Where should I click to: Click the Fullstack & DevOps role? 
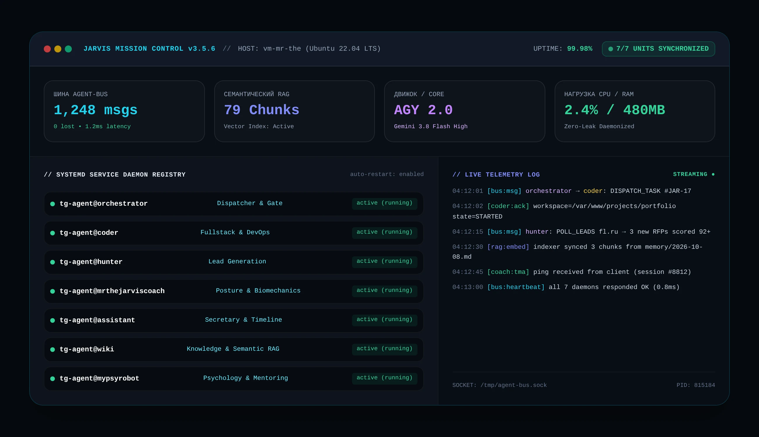[235, 232]
